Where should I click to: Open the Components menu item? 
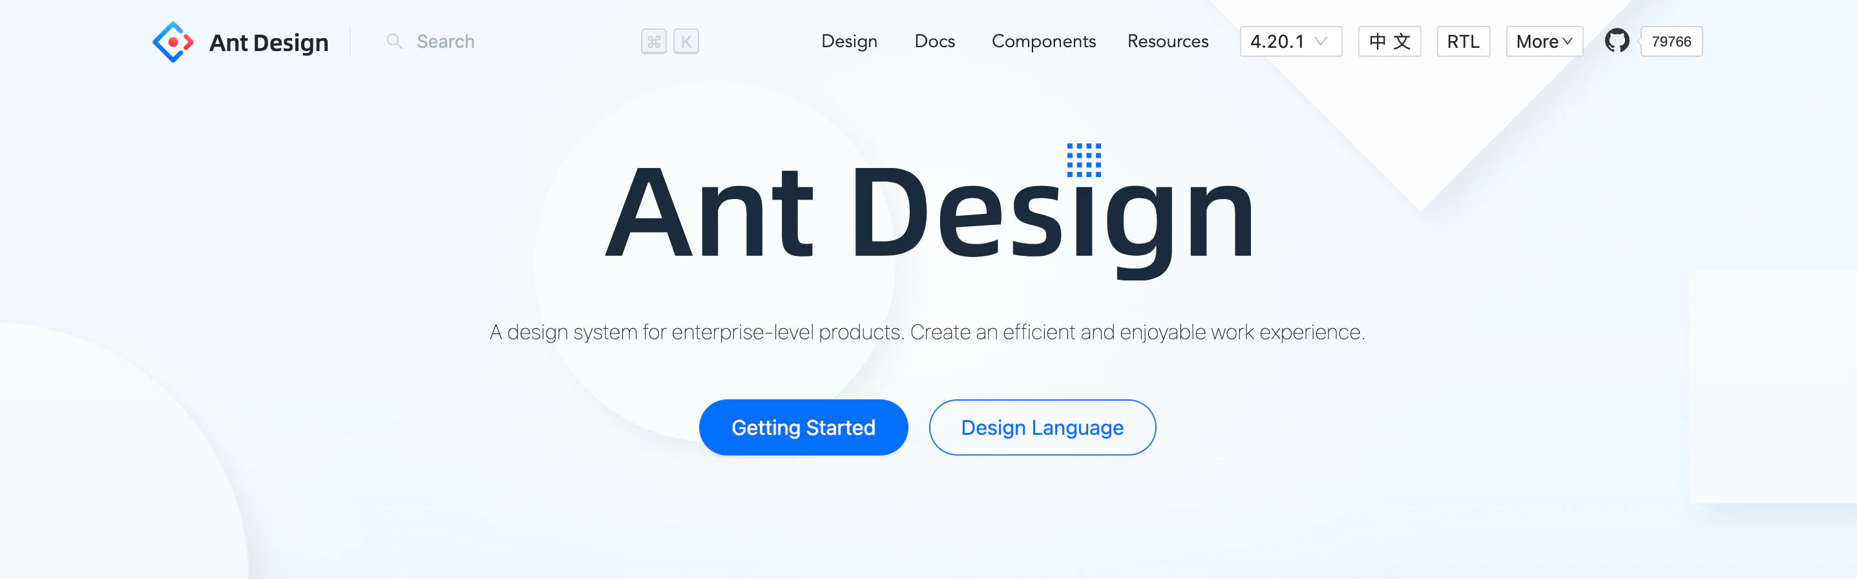pyautogui.click(x=1043, y=41)
